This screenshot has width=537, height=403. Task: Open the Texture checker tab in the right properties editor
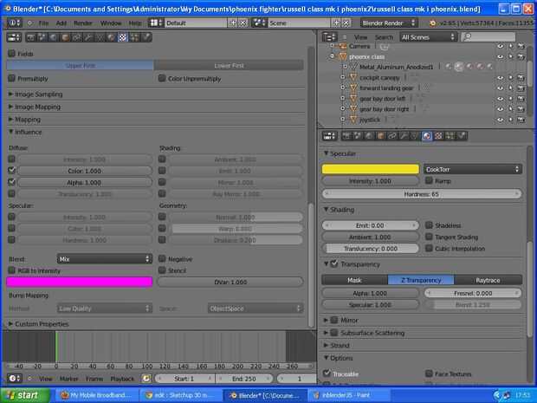click(x=438, y=136)
